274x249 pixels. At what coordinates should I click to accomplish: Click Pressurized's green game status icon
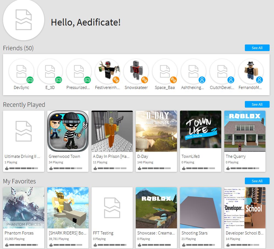coord(87,80)
